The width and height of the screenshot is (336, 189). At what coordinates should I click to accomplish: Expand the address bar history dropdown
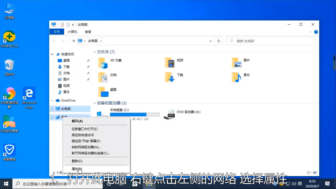click(x=211, y=41)
